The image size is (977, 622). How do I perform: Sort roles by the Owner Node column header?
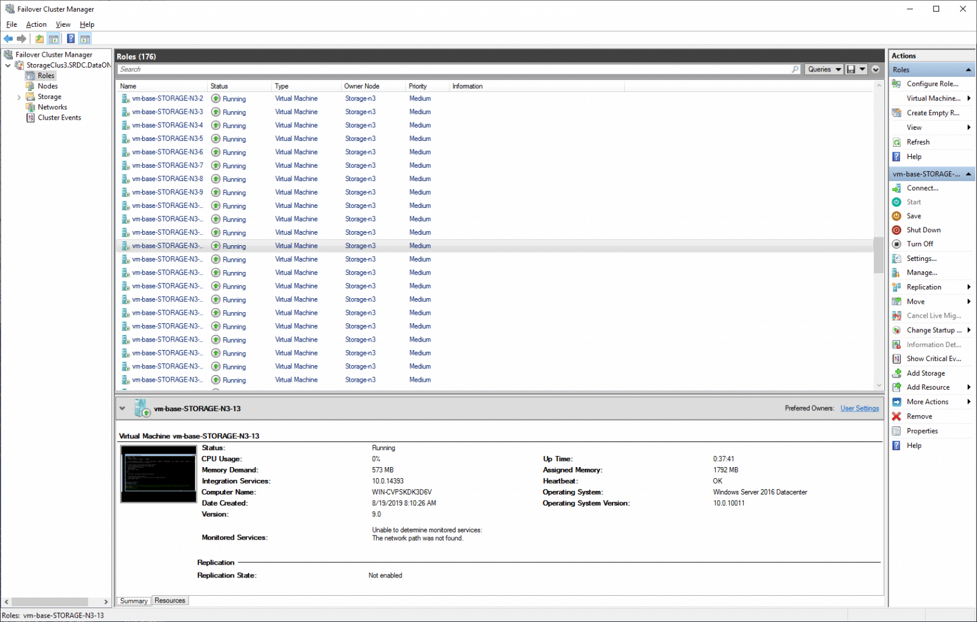372,87
